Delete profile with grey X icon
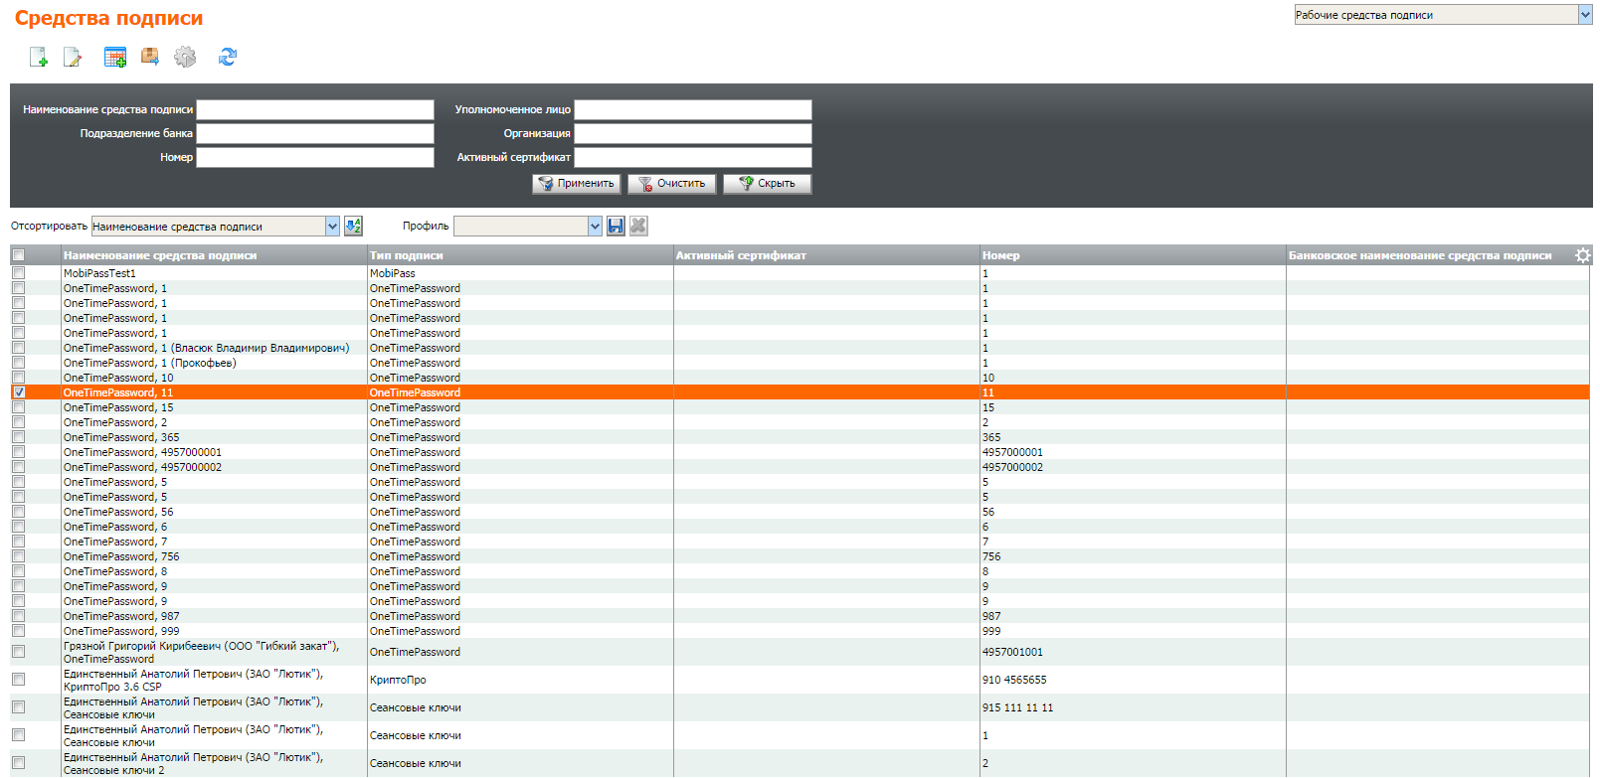Viewport: 1600px width, 778px height. (x=638, y=227)
